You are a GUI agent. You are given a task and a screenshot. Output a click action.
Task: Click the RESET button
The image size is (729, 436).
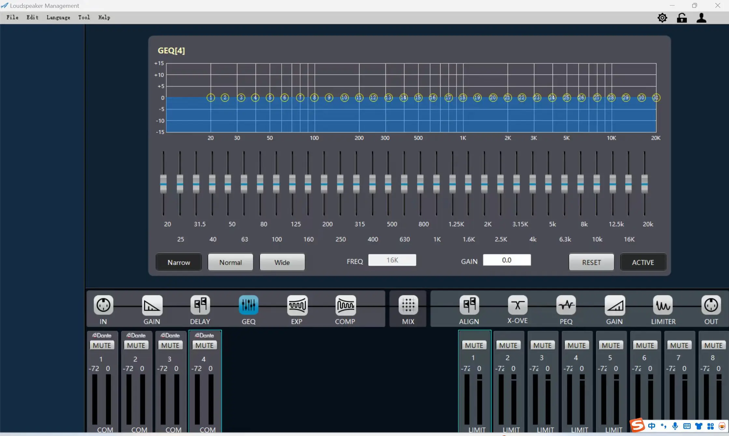[x=591, y=262]
